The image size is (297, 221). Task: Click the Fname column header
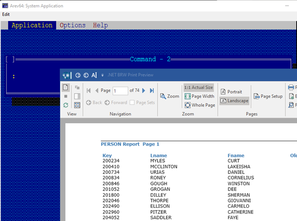click(236, 155)
